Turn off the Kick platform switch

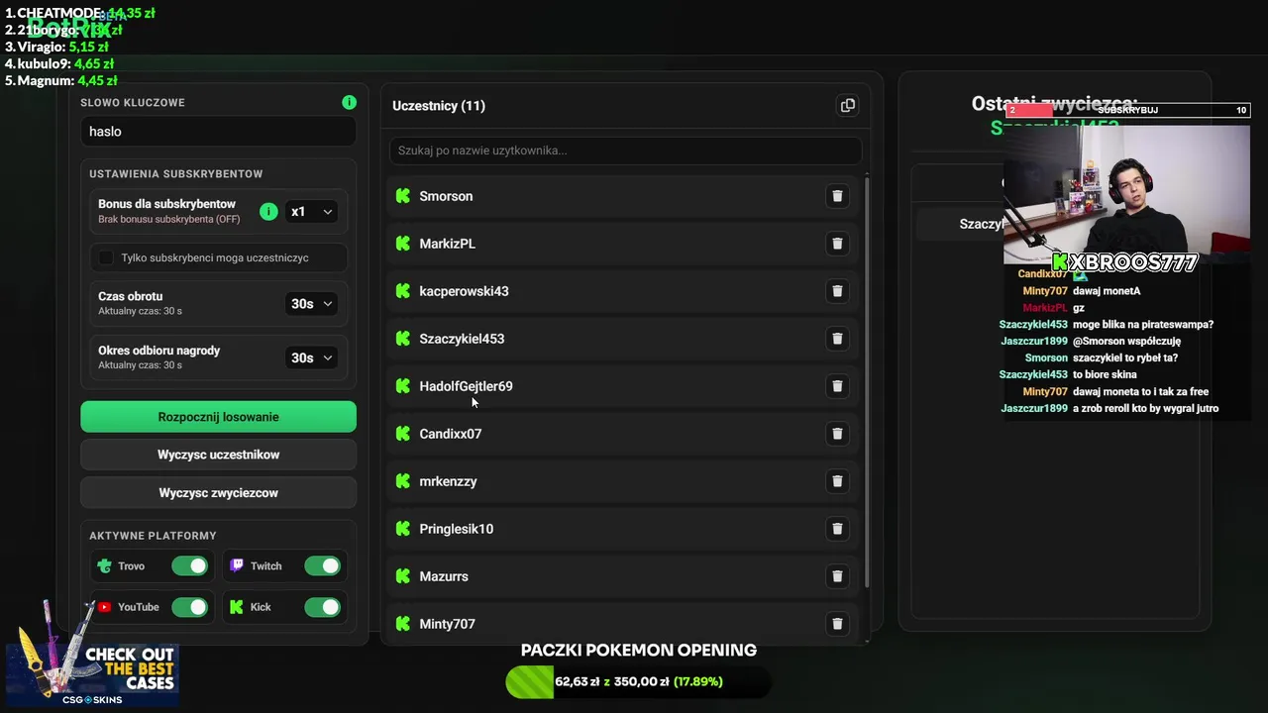[322, 607]
